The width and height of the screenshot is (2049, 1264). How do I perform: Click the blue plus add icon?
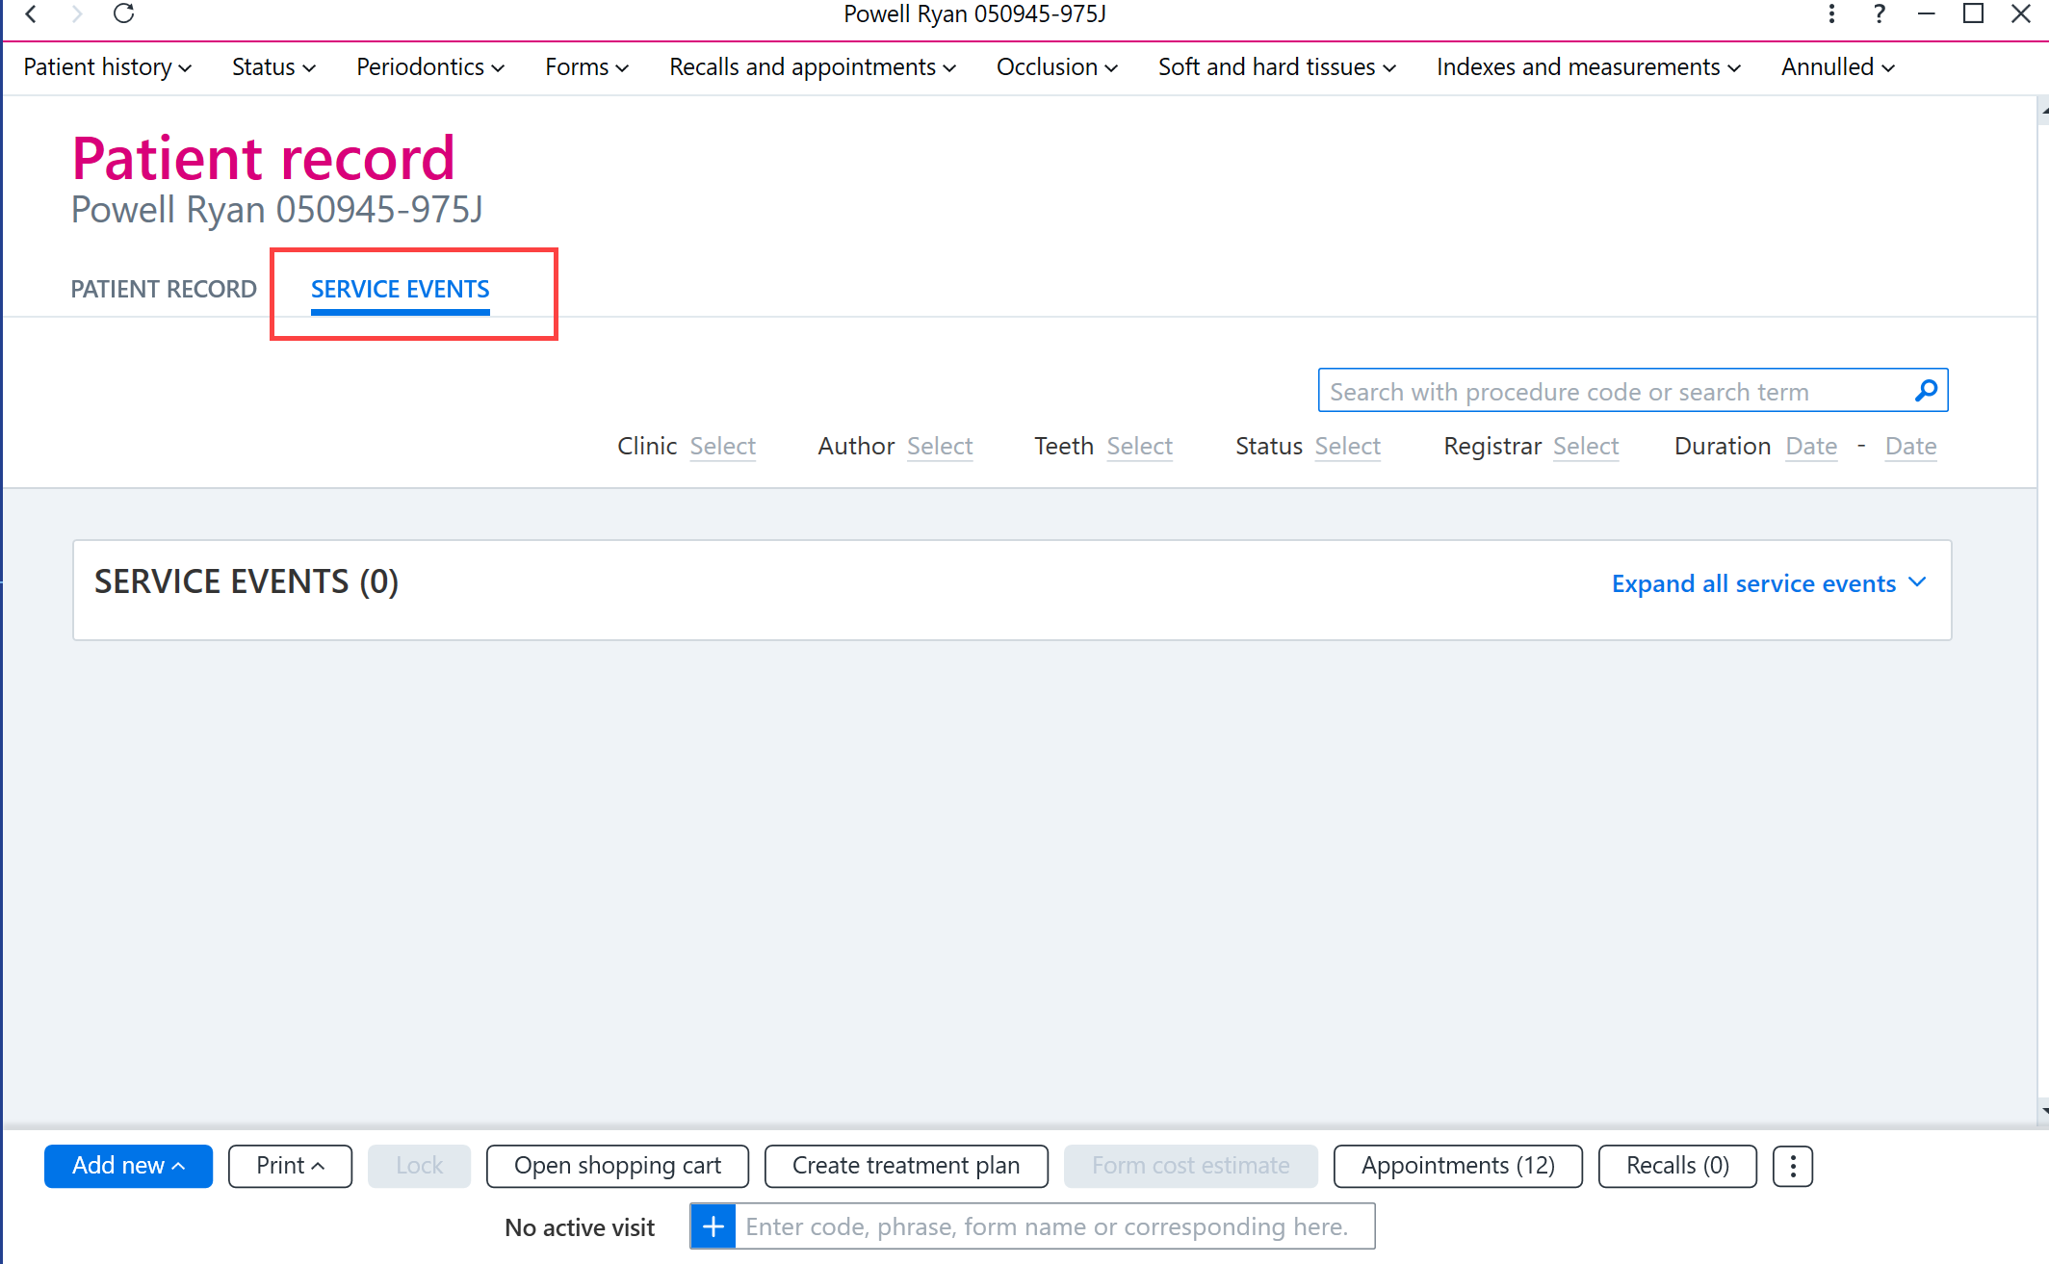713,1226
